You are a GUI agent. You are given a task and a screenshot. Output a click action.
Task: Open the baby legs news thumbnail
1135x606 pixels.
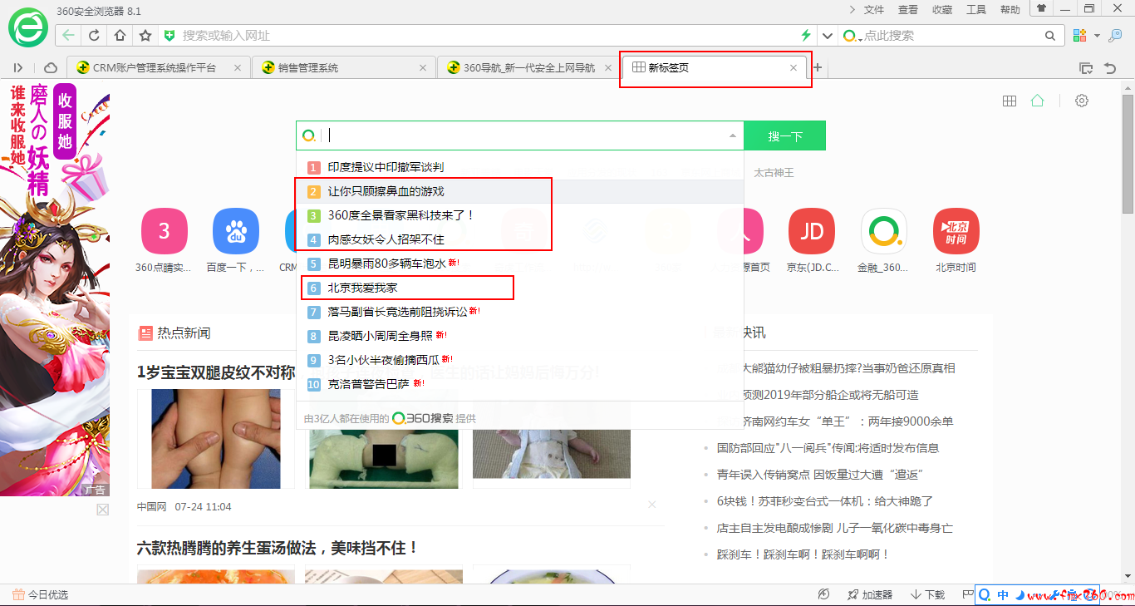(x=216, y=439)
